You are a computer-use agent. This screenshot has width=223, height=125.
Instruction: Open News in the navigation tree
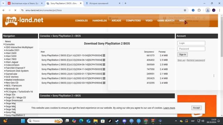pos(8,41)
